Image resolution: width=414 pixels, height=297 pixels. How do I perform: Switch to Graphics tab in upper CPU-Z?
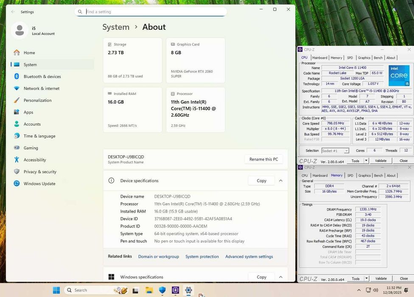[364, 58]
